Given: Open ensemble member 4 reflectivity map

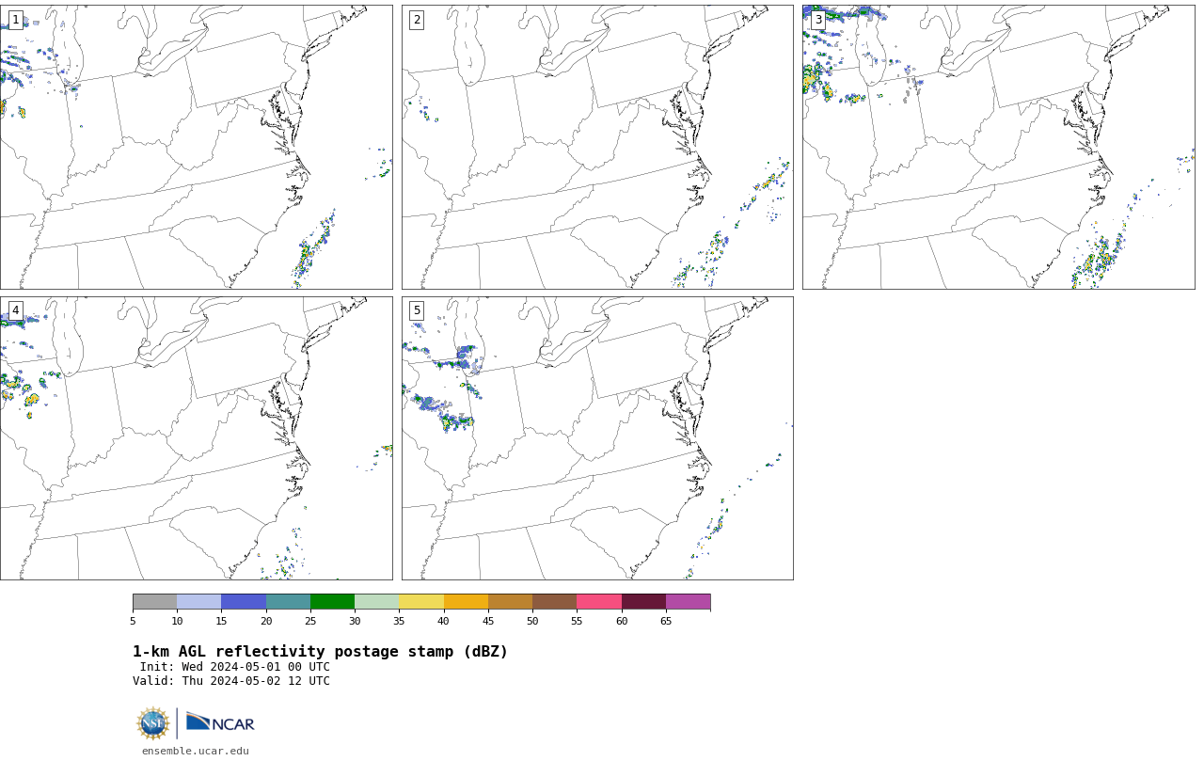Looking at the screenshot, I should point(196,438).
